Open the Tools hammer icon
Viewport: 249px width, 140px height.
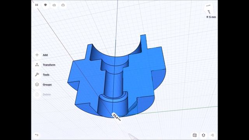click(x=37, y=75)
